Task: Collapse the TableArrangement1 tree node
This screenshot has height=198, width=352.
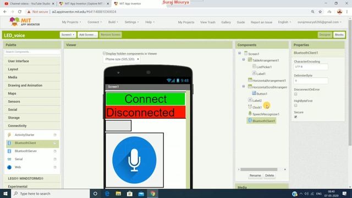Action: point(244,60)
